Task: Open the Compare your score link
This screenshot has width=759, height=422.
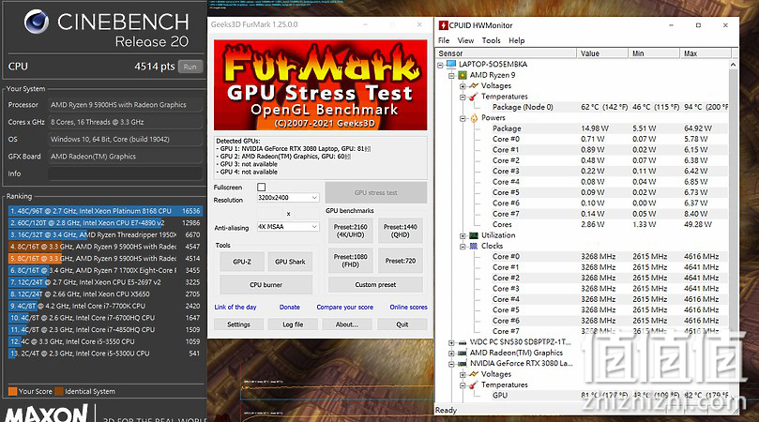Action: click(x=344, y=307)
